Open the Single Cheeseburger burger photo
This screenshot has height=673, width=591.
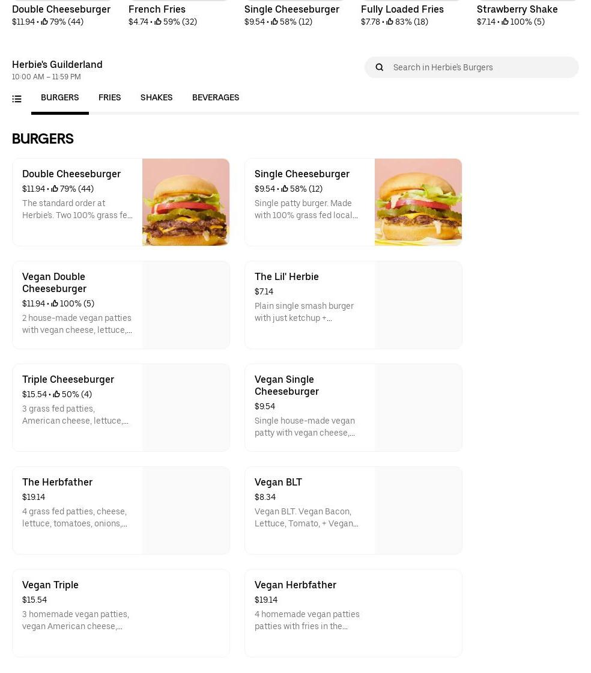tap(418, 202)
